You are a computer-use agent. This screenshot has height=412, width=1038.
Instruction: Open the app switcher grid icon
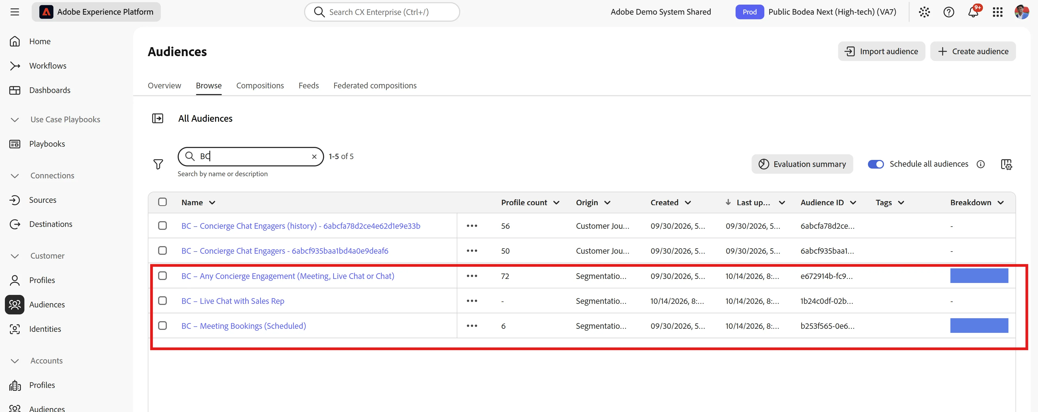pyautogui.click(x=998, y=12)
